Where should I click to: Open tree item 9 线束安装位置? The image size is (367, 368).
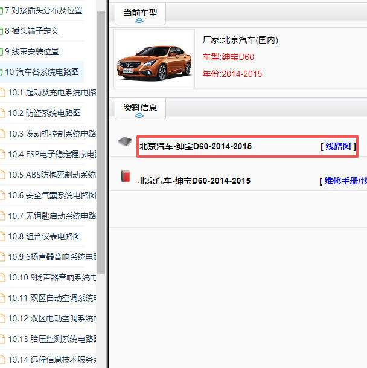point(31,51)
